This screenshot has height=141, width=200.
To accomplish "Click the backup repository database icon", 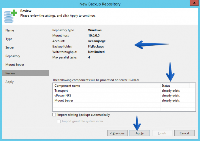I will click(x=10, y=16).
